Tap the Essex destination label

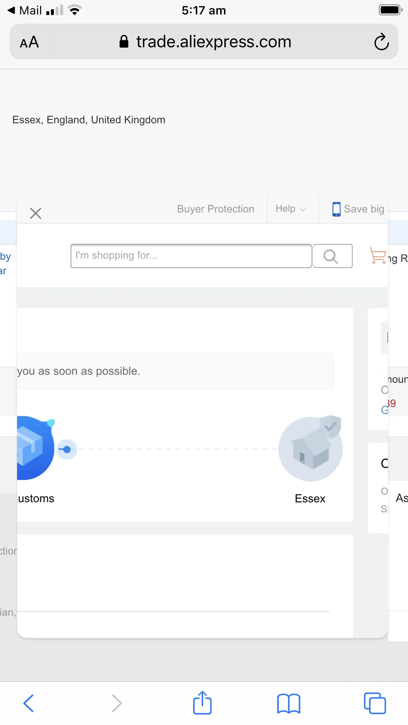(x=310, y=498)
